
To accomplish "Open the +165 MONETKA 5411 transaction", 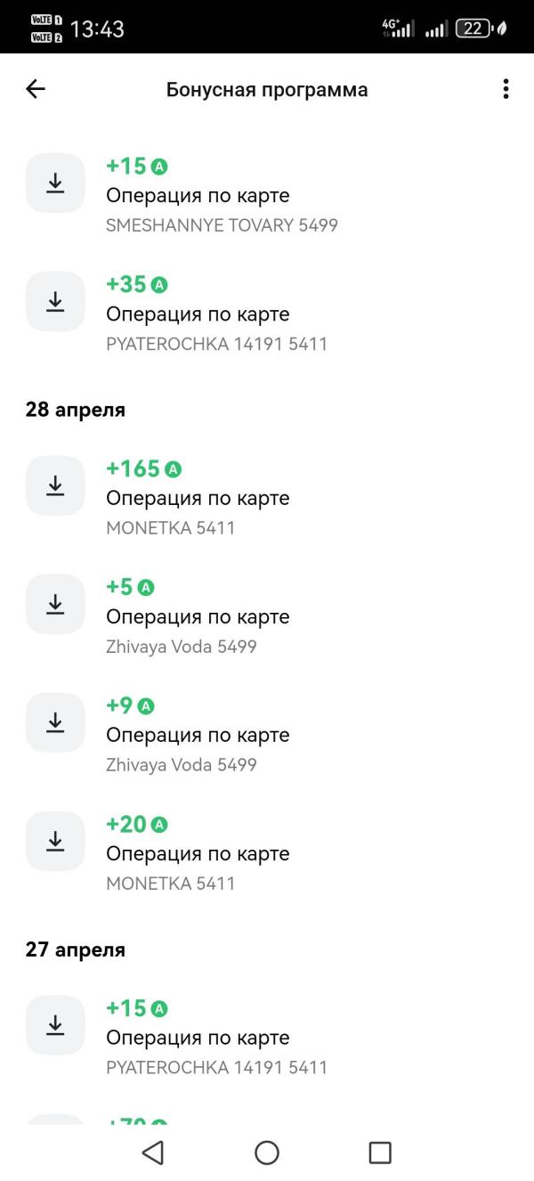I will 267,497.
